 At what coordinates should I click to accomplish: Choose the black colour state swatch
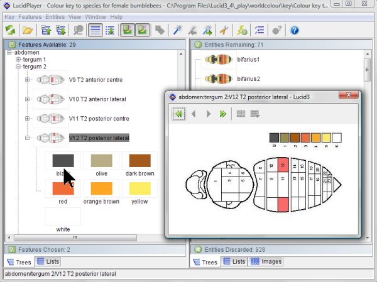[63, 161]
